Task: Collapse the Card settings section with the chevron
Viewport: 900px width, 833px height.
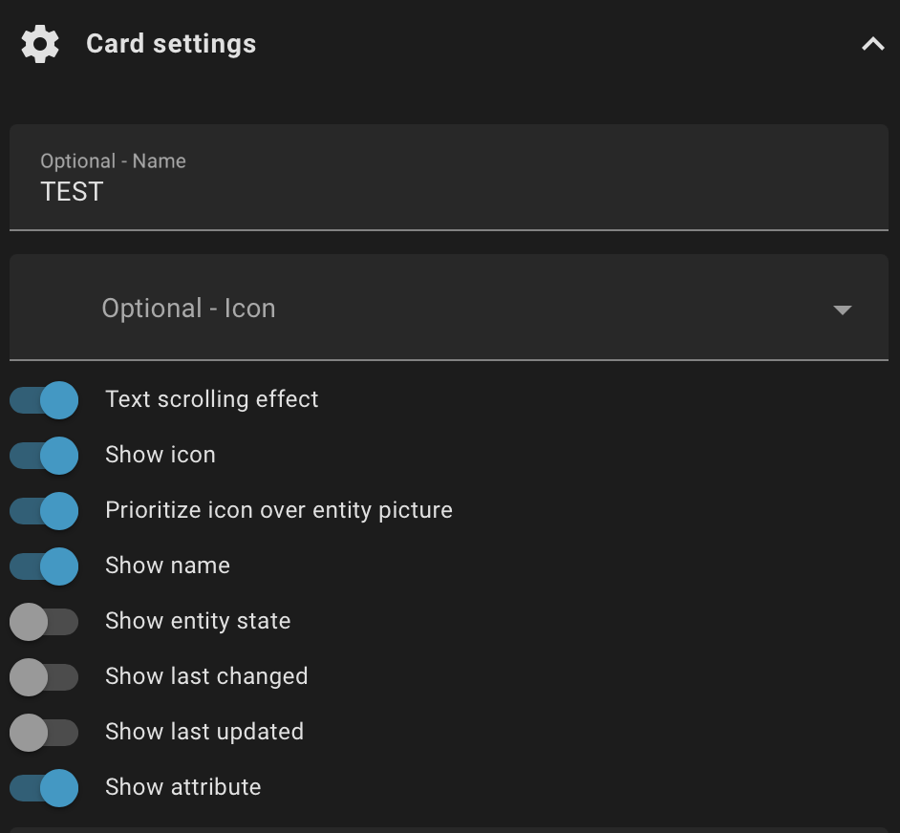Action: [x=872, y=44]
